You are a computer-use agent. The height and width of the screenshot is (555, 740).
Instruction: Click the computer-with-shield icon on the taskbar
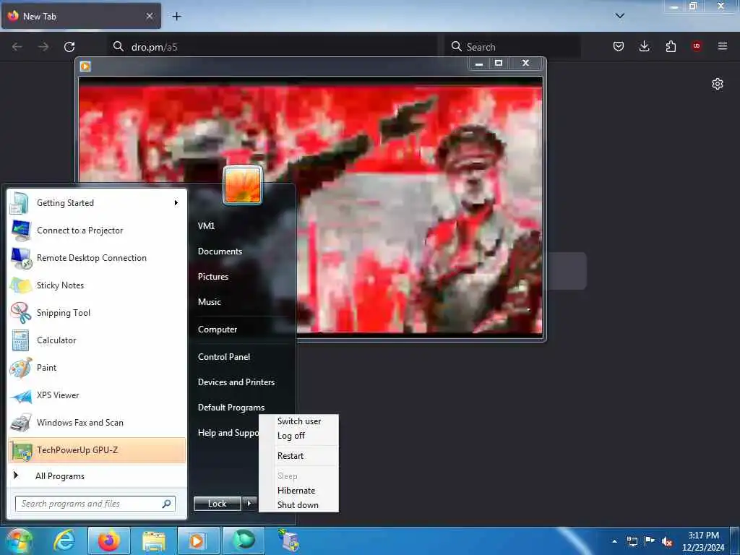(x=288, y=541)
